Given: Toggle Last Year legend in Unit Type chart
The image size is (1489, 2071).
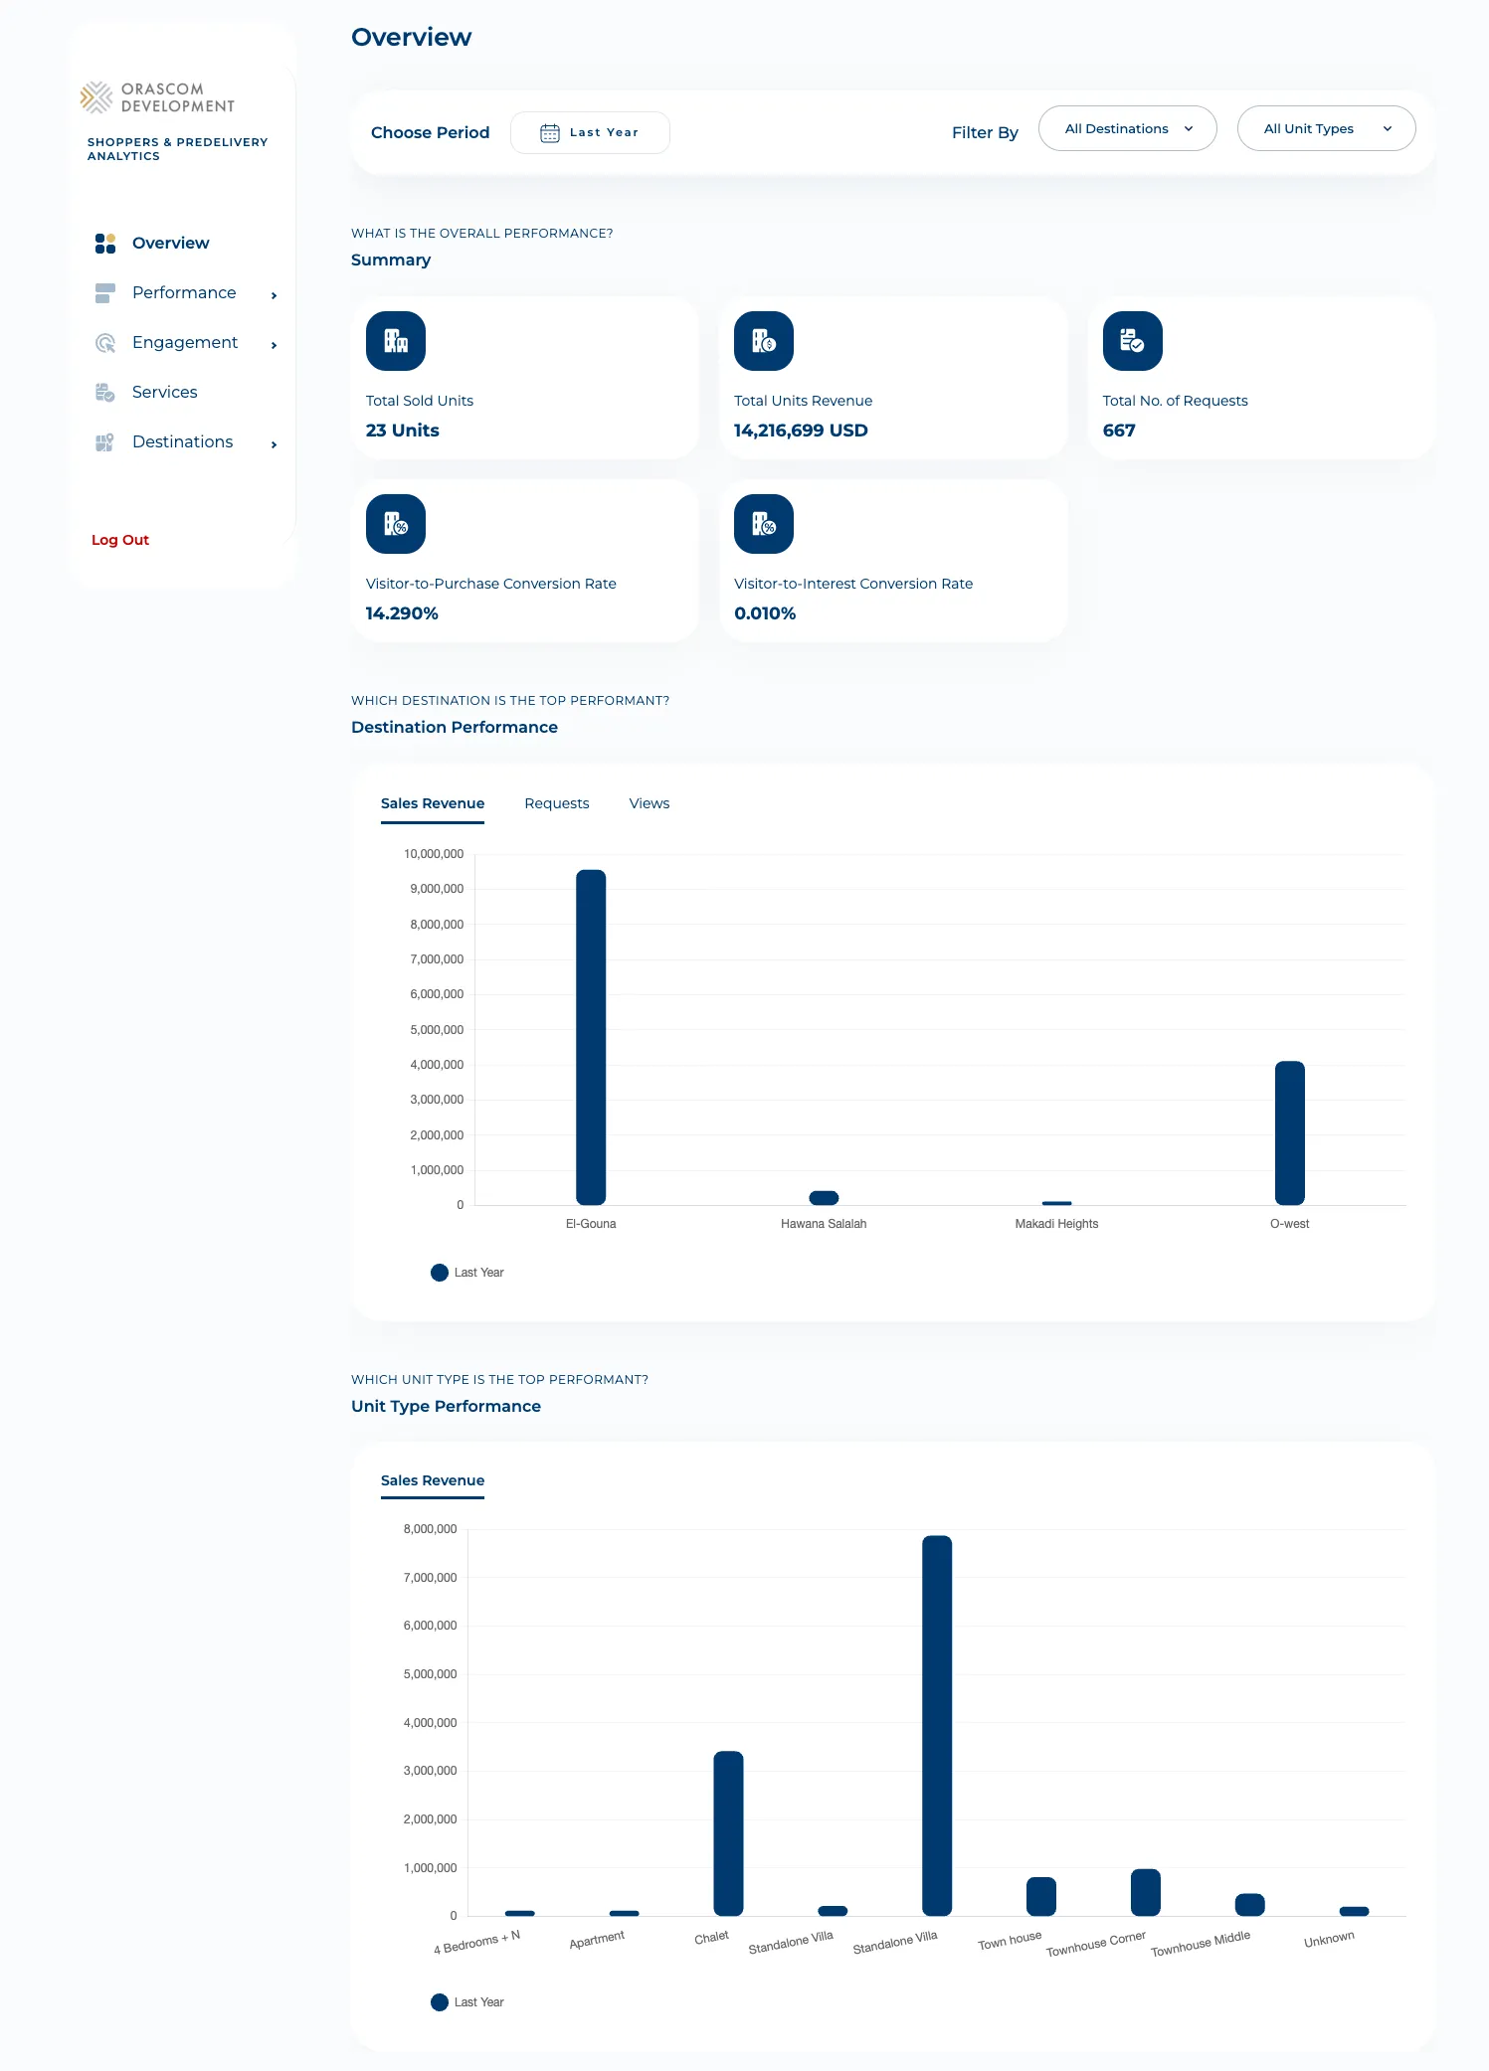Looking at the screenshot, I should click(467, 2002).
